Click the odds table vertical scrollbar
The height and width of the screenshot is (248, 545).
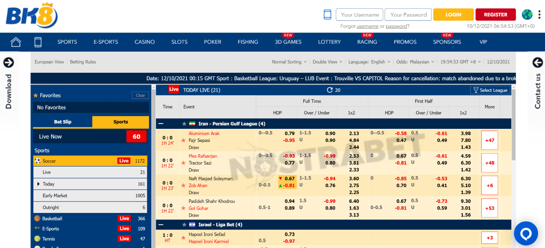coord(514,124)
